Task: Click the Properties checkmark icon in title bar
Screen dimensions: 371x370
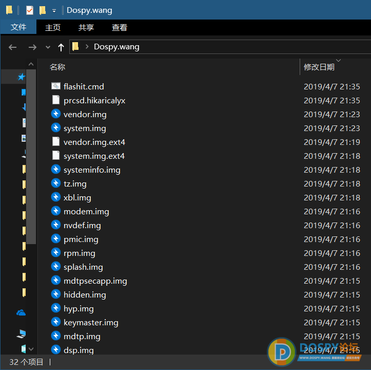Action: coord(29,10)
